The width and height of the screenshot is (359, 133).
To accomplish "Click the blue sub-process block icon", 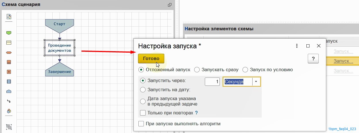I will (x=9, y=82).
